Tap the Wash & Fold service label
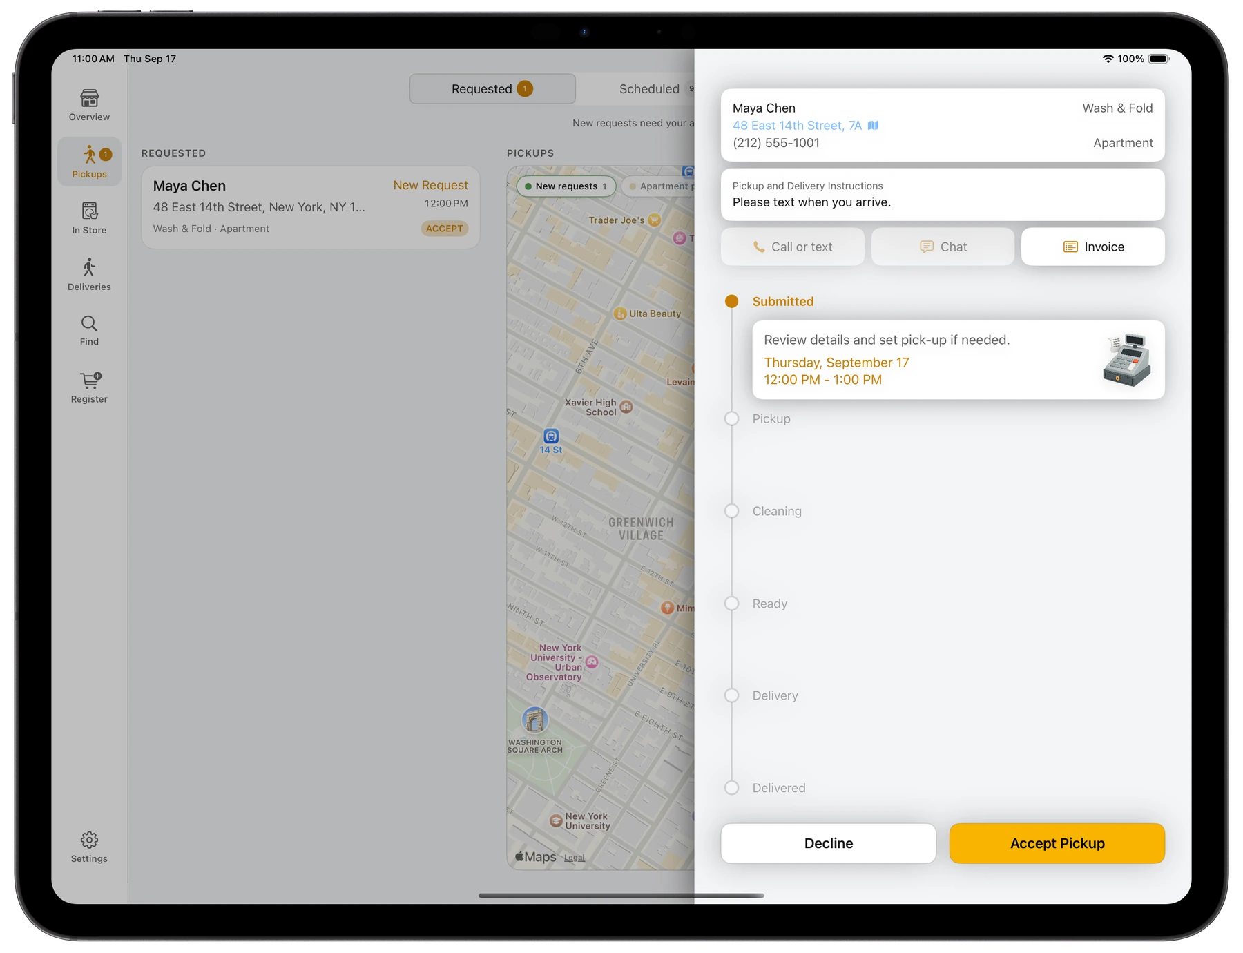The width and height of the screenshot is (1243, 953). pos(1117,108)
